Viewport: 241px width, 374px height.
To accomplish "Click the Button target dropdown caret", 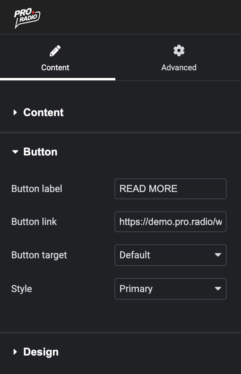I will tap(218, 255).
